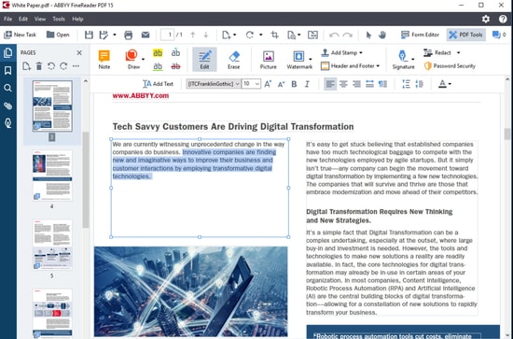This screenshot has height=339, width=513.
Task: Open the settings gear
Action: [486, 19]
